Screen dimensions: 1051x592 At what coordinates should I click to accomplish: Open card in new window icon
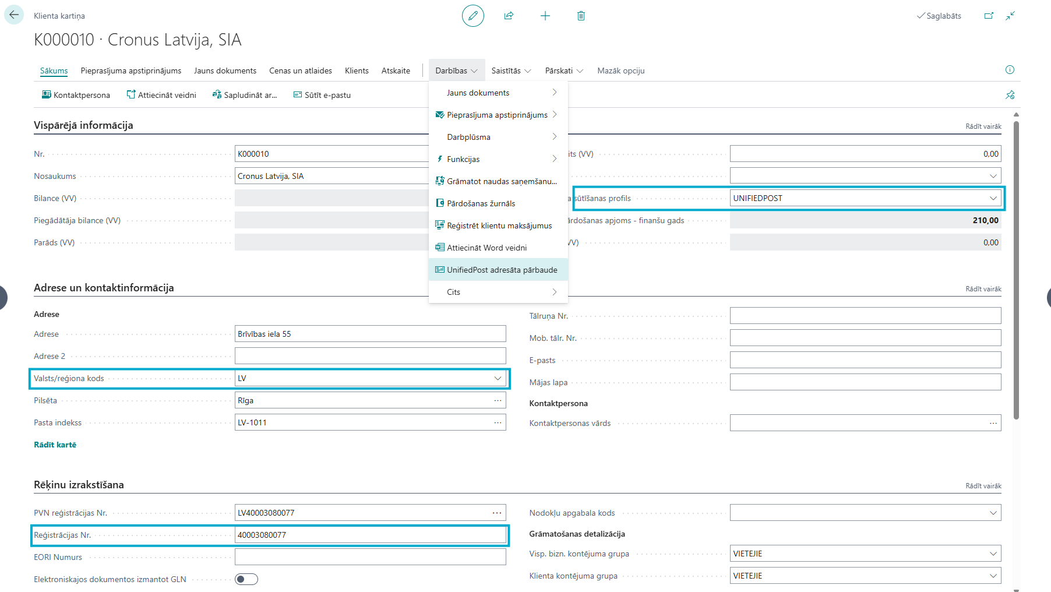click(x=989, y=16)
